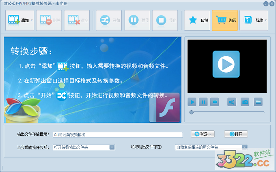Close the converter window
276x172 pixels.
pyautogui.click(x=272, y=4)
